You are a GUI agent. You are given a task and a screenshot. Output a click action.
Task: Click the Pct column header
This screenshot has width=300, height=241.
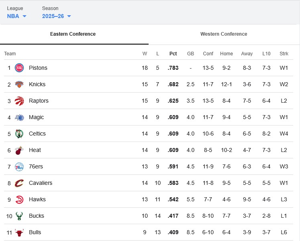click(x=173, y=54)
